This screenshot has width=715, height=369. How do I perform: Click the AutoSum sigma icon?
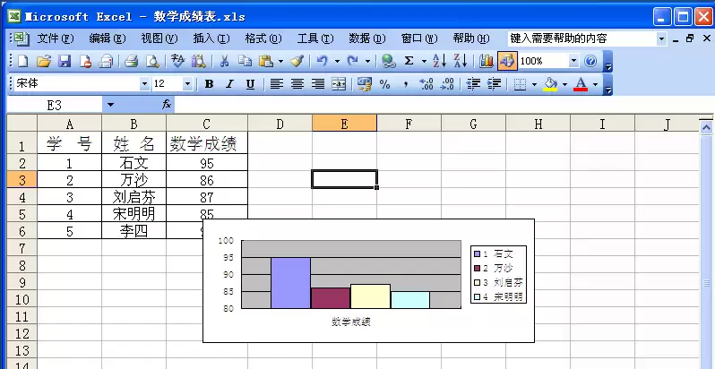coord(409,61)
